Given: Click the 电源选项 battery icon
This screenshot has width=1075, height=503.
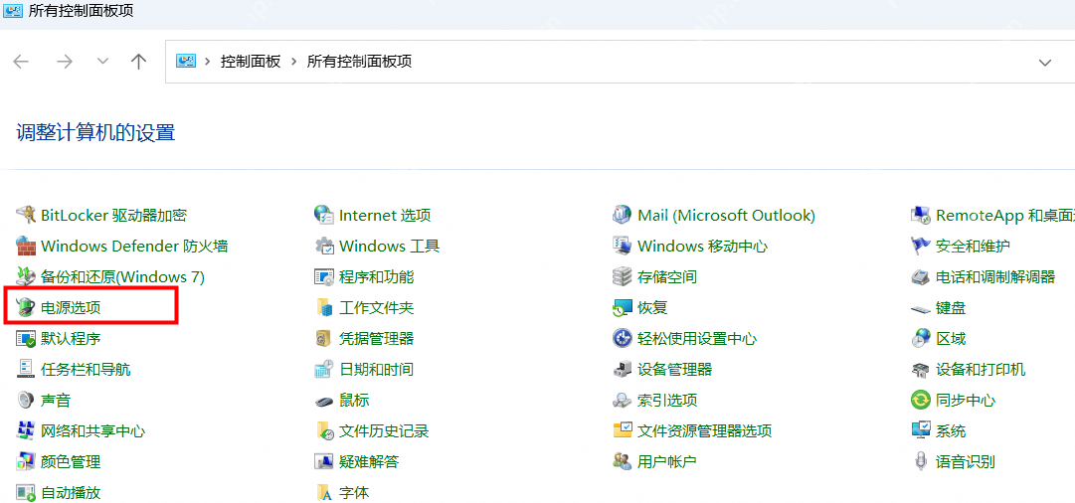Looking at the screenshot, I should point(26,308).
